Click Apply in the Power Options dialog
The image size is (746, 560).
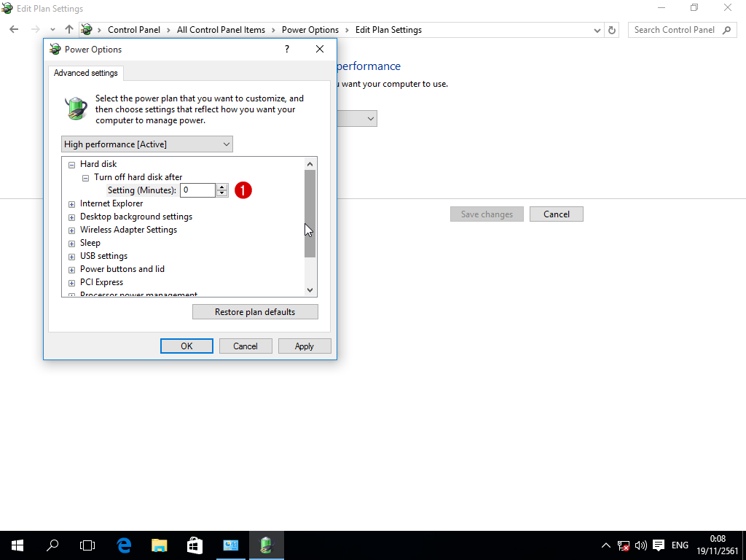pyautogui.click(x=305, y=346)
